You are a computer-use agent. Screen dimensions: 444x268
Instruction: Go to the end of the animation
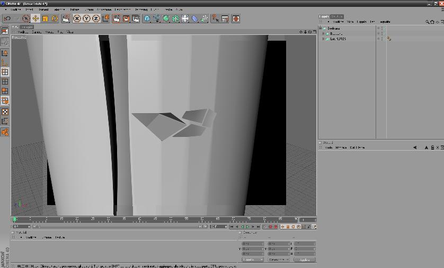258,227
